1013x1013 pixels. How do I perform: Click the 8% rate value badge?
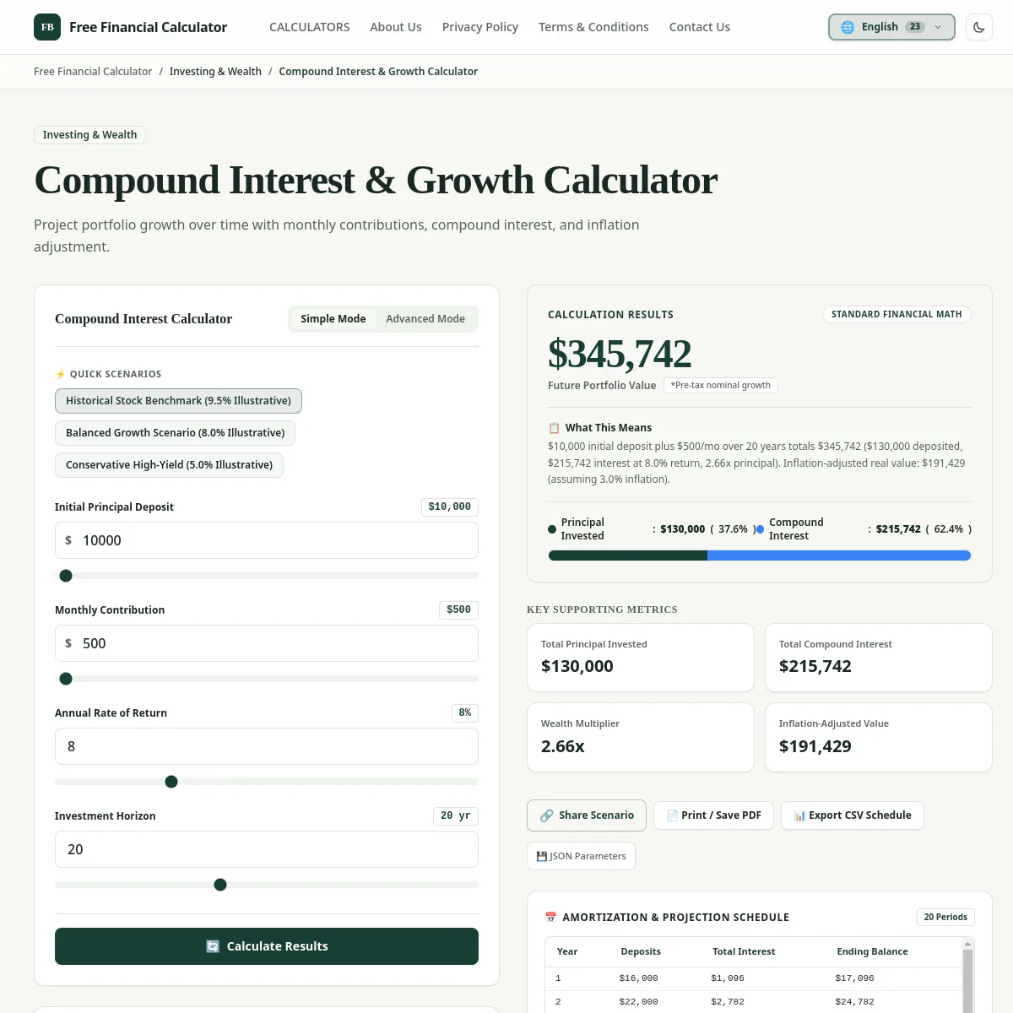pyautogui.click(x=465, y=713)
